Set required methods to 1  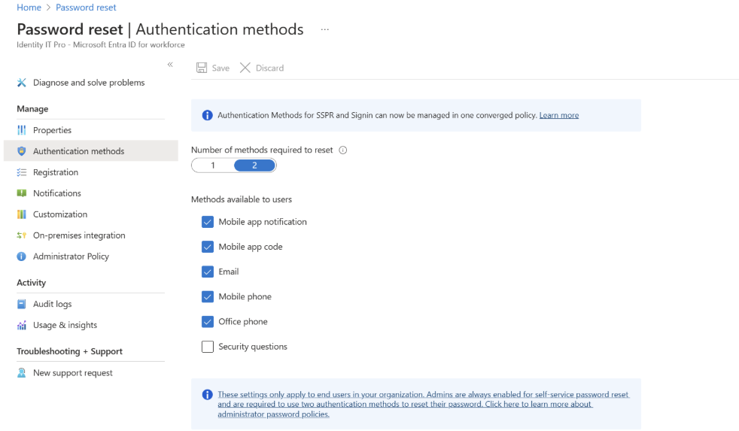click(213, 165)
